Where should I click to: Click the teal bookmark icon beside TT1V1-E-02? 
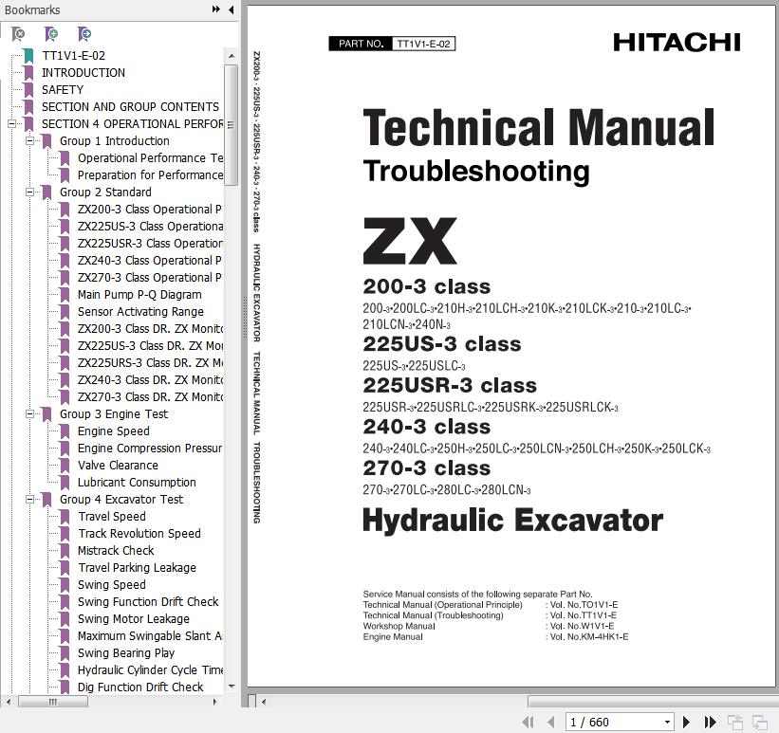[28, 56]
